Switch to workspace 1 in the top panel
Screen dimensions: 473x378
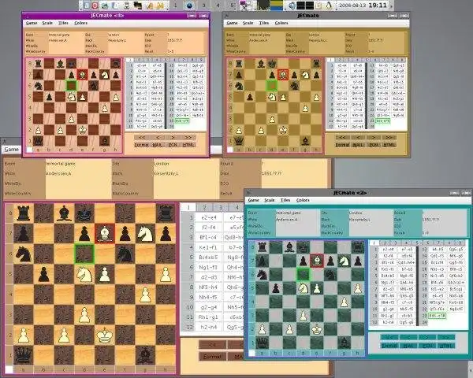point(175,6)
